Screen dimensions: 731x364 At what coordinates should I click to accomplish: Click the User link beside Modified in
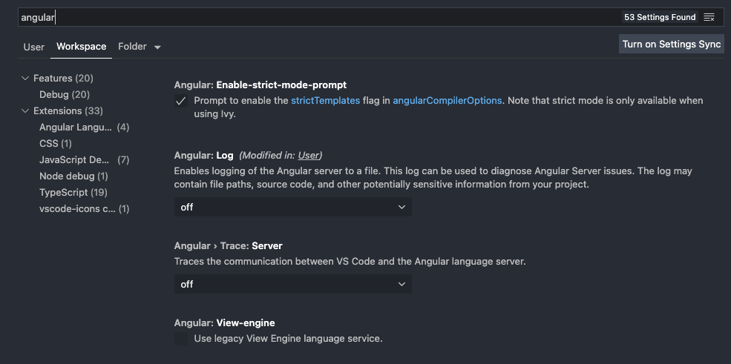coord(309,155)
